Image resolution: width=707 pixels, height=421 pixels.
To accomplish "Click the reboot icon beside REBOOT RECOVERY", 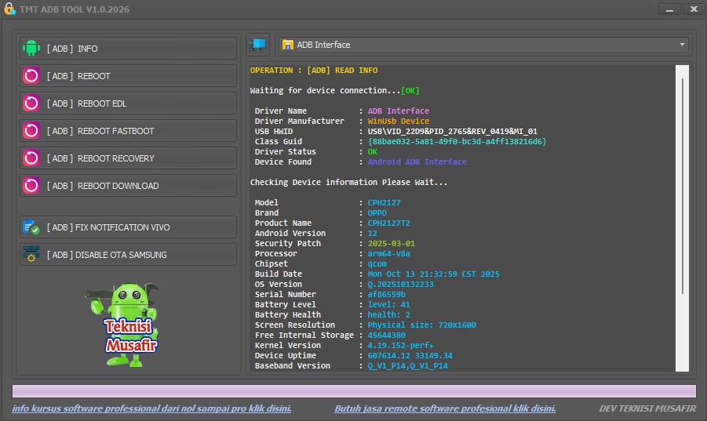I will (31, 158).
